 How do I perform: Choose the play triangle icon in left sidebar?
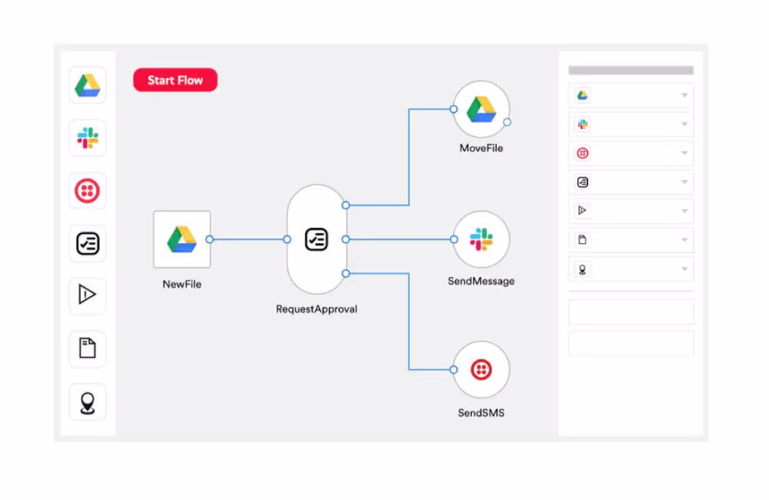tap(88, 295)
